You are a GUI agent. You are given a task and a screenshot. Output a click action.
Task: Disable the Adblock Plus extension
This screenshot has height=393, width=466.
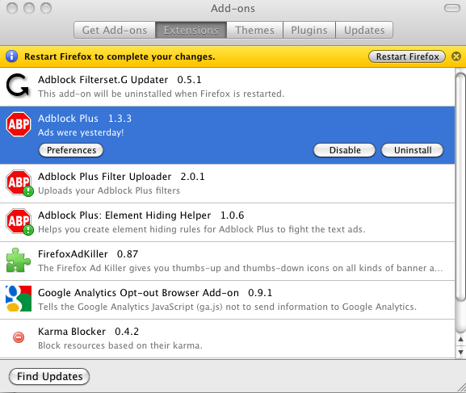344,150
